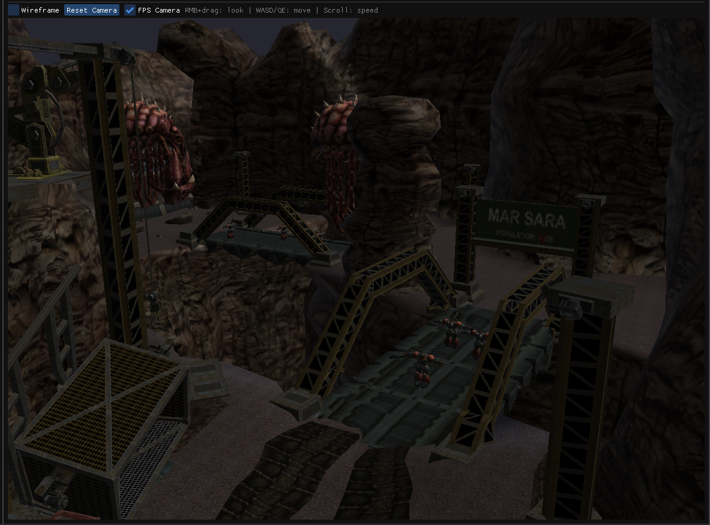Enable the Wireframe checkbox
Image resolution: width=710 pixels, height=525 pixels.
pyautogui.click(x=14, y=10)
